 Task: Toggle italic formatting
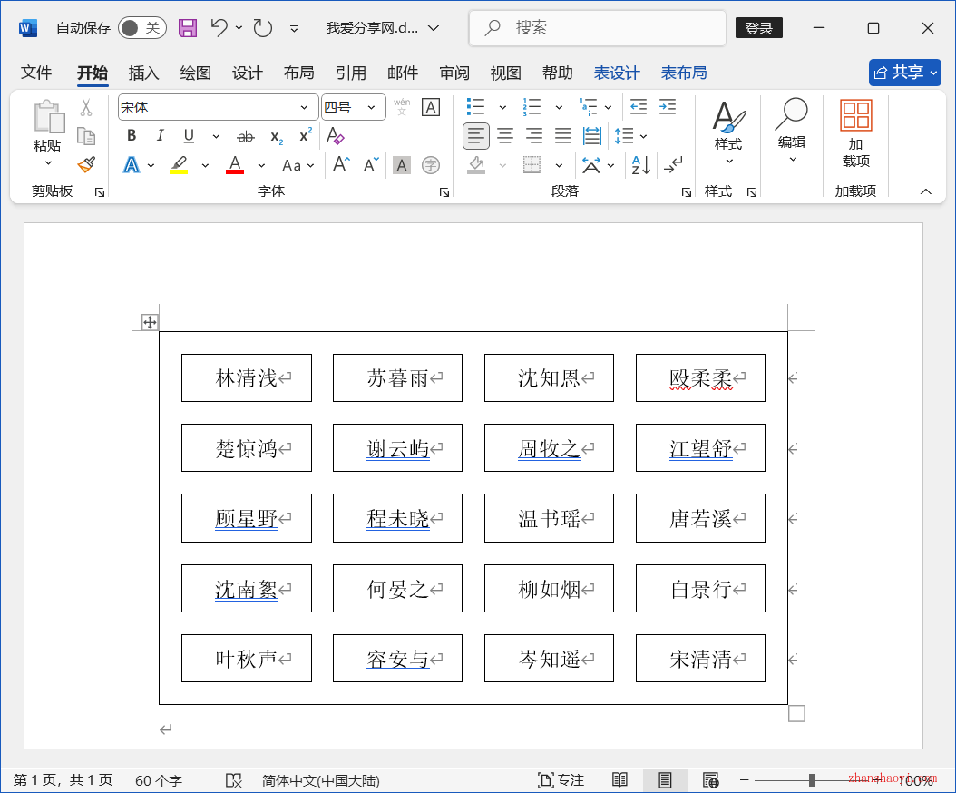[160, 135]
